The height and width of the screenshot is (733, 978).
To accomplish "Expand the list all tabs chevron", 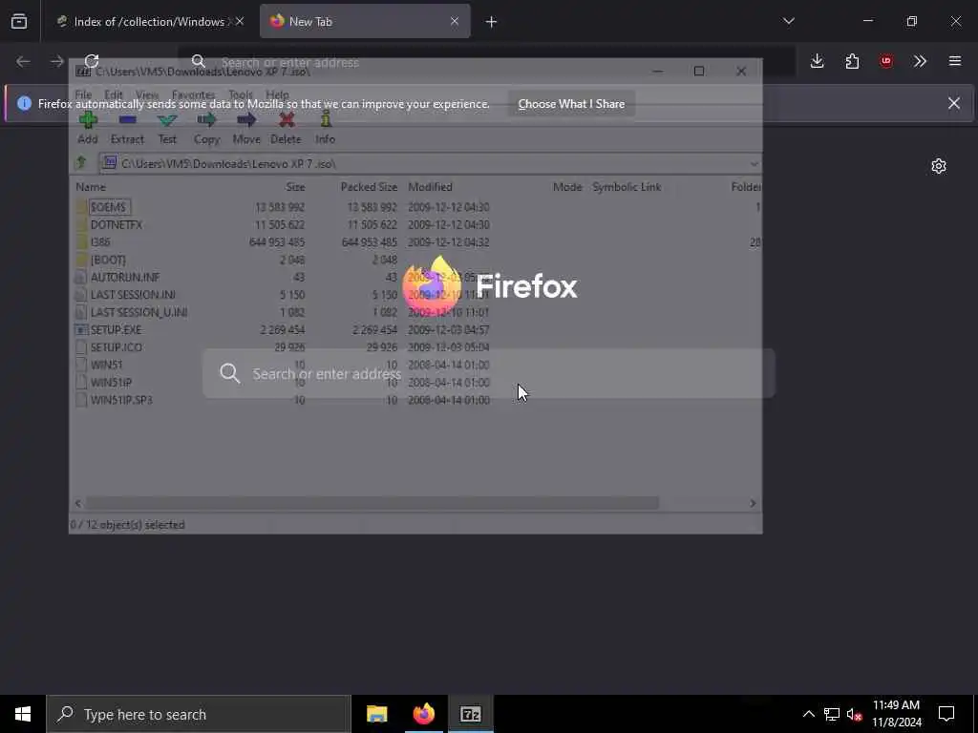I will pos(789,21).
